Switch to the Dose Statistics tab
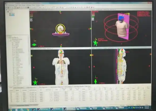Screen dimensions: 156x111 click(68, 87)
